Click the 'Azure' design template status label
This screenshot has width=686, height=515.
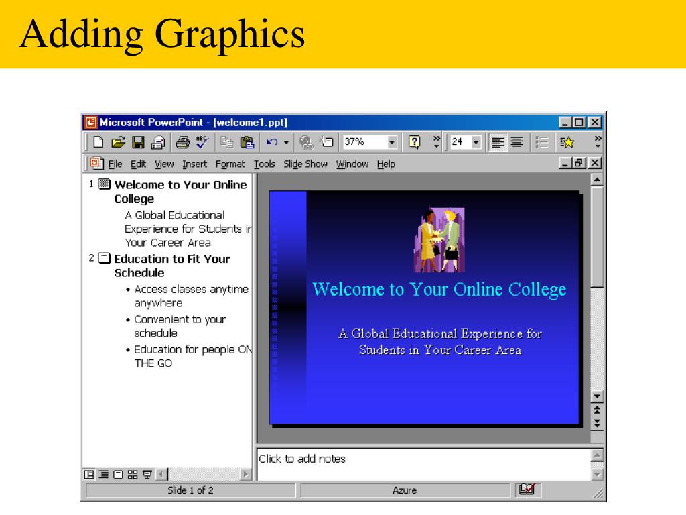point(405,490)
